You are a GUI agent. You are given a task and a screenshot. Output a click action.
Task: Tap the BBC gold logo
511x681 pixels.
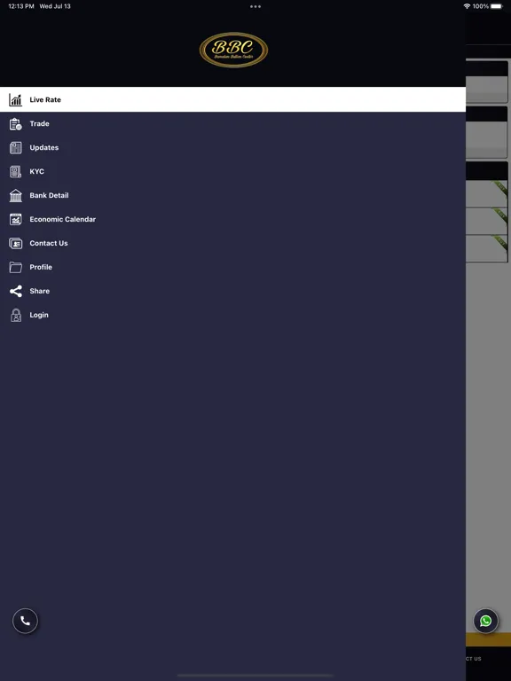[234, 50]
